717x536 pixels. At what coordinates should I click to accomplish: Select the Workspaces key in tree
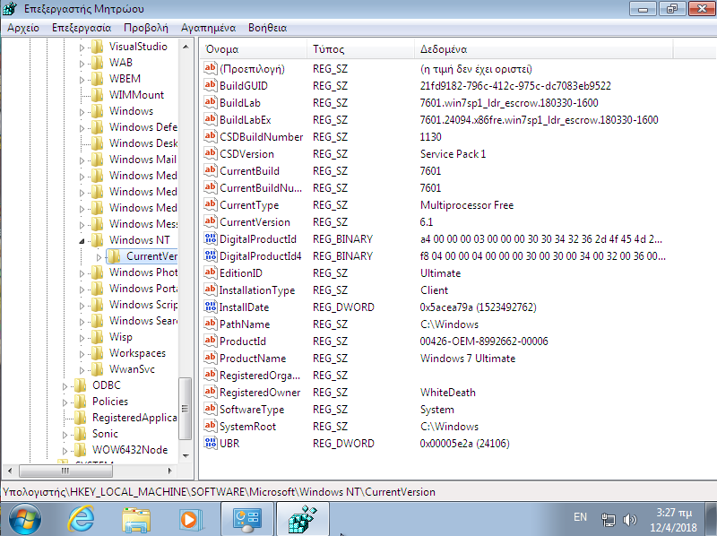tap(137, 353)
